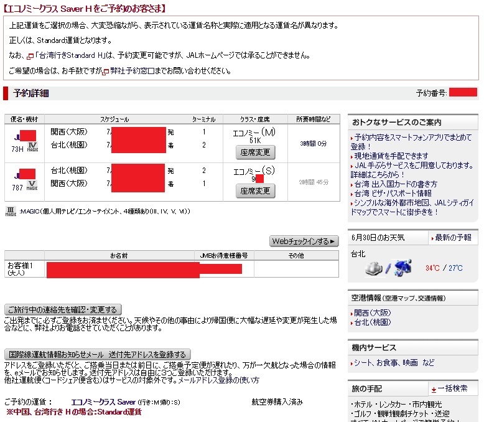The height and width of the screenshot is (422, 484).
Task: Click the クラス・座席 column header
Action: point(255,120)
